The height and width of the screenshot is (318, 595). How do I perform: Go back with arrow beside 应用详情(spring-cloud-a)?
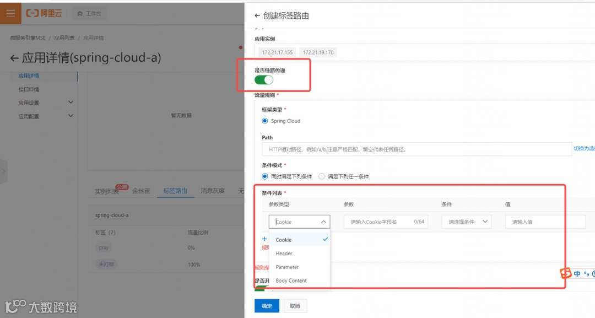pos(14,58)
